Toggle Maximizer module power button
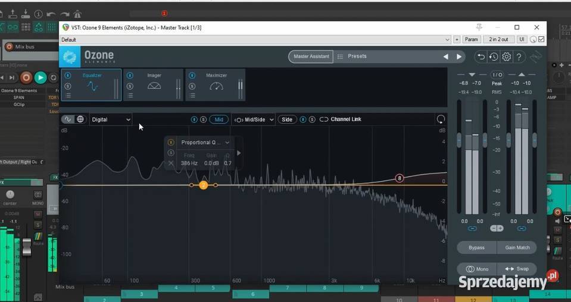Viewport: 571px width, 302px height. 192,75
